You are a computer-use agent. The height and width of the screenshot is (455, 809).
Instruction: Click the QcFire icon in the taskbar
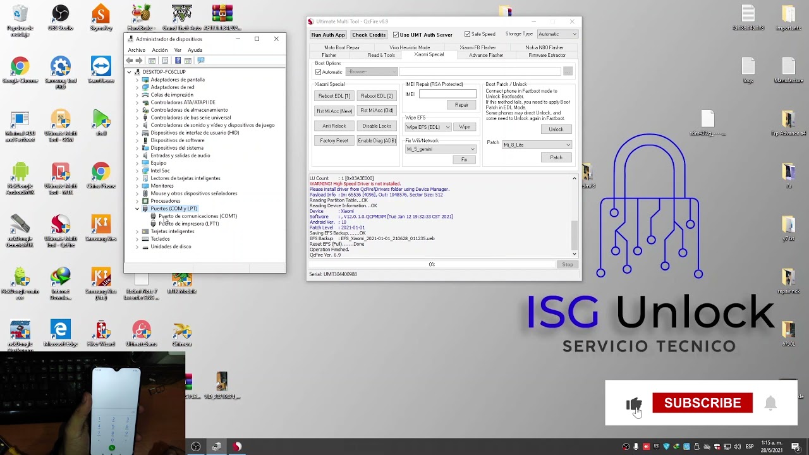(237, 447)
